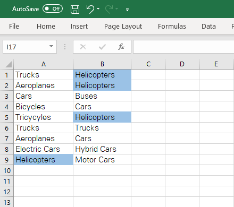
Task: Select column A header
Action: tap(44, 64)
